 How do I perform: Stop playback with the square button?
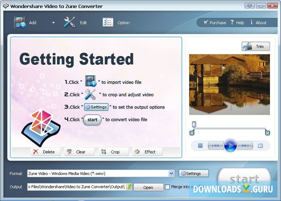point(200,146)
